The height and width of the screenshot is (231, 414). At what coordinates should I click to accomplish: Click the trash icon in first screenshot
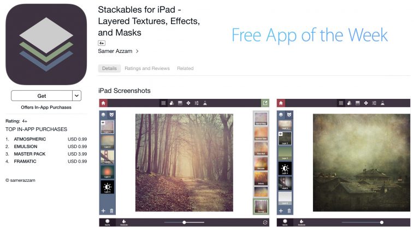click(111, 211)
